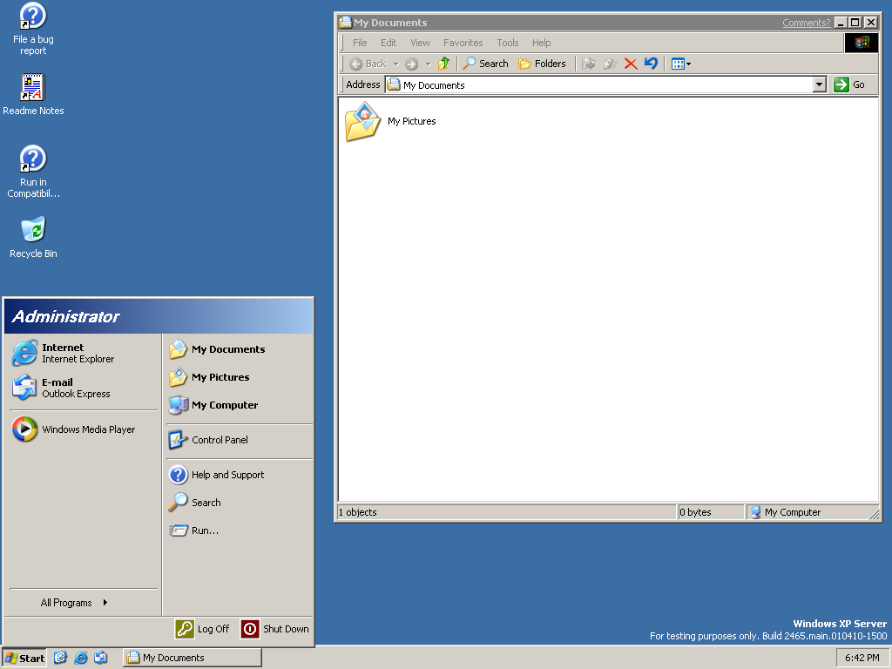Click the Show Desktop quick launch icon
This screenshot has height=669, width=892.
[61, 658]
